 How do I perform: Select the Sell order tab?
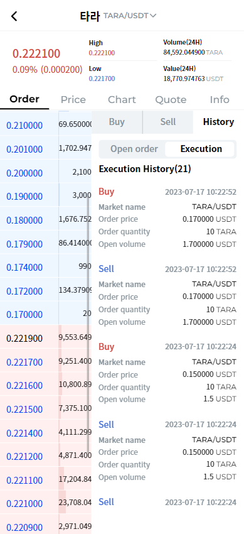[x=168, y=122]
